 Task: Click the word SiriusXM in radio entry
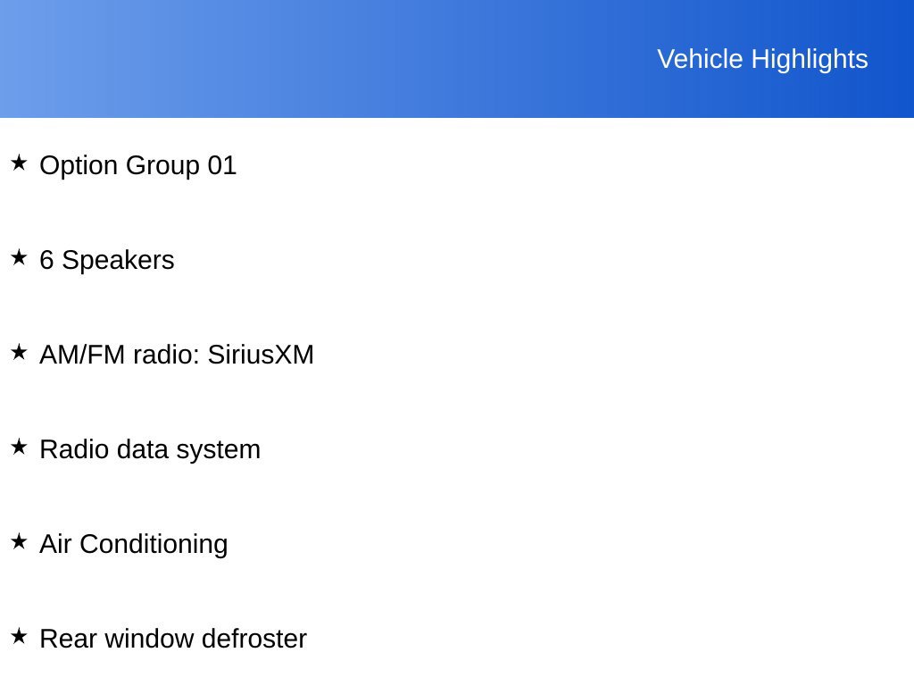(x=261, y=355)
